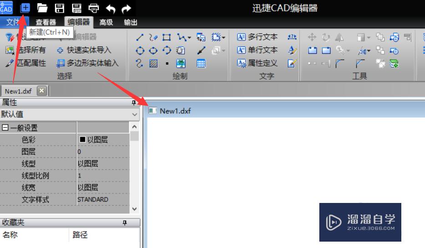This screenshot has width=425, height=248.
Task: Save the drawing with the floppy disk icon
Action: (59, 8)
